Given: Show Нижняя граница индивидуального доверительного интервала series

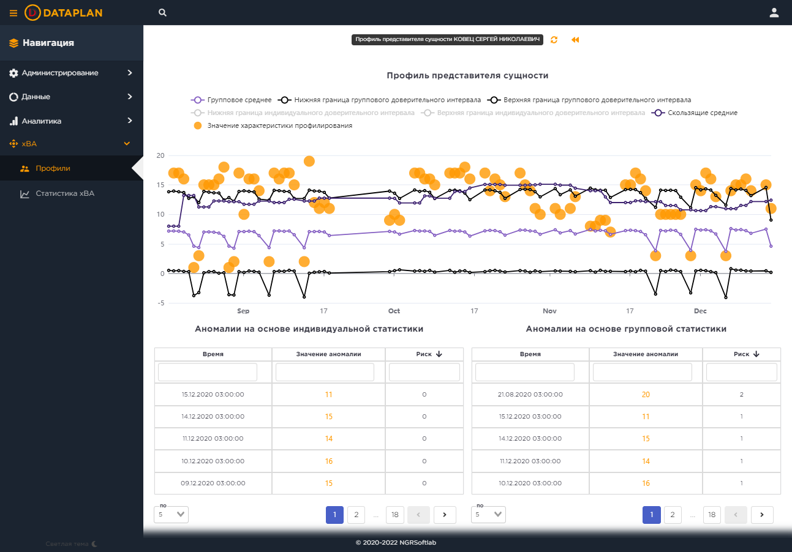Looking at the screenshot, I should pyautogui.click(x=303, y=113).
